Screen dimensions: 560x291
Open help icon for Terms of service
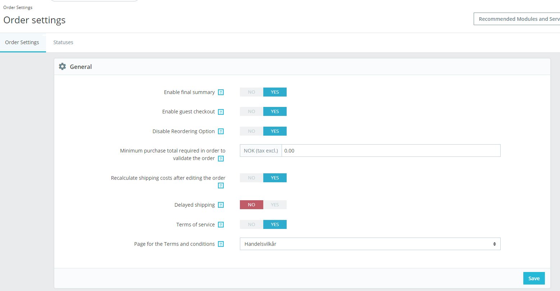click(x=221, y=225)
